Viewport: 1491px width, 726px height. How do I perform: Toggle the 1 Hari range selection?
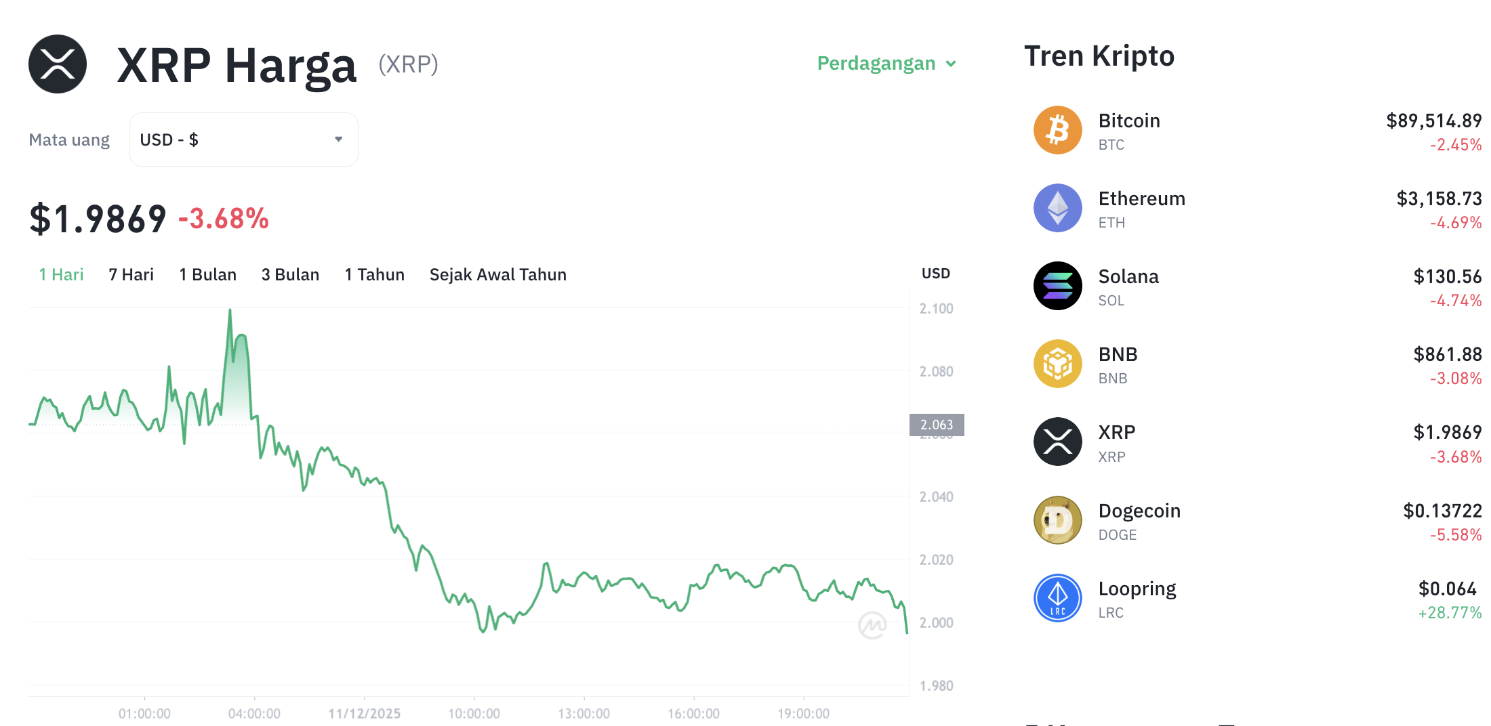pos(61,274)
